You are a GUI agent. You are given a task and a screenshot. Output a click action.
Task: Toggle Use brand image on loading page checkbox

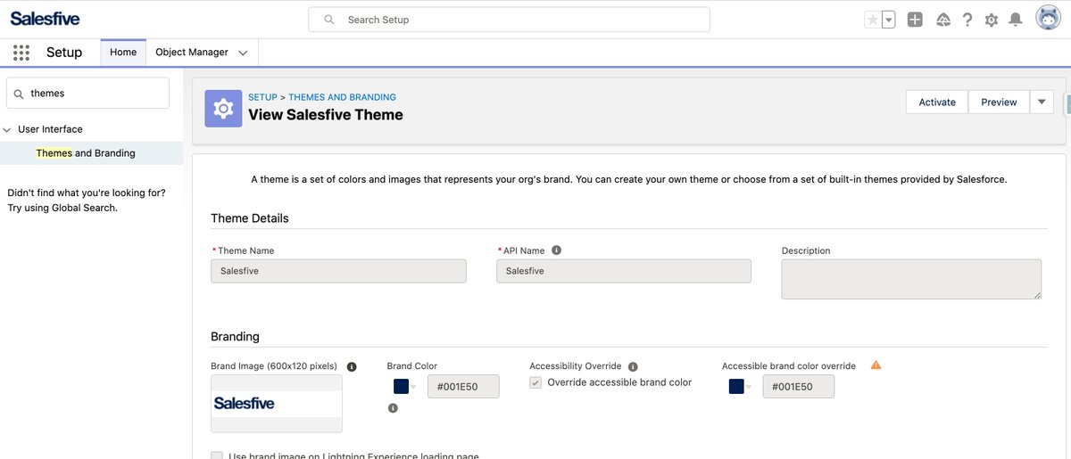pos(217,455)
